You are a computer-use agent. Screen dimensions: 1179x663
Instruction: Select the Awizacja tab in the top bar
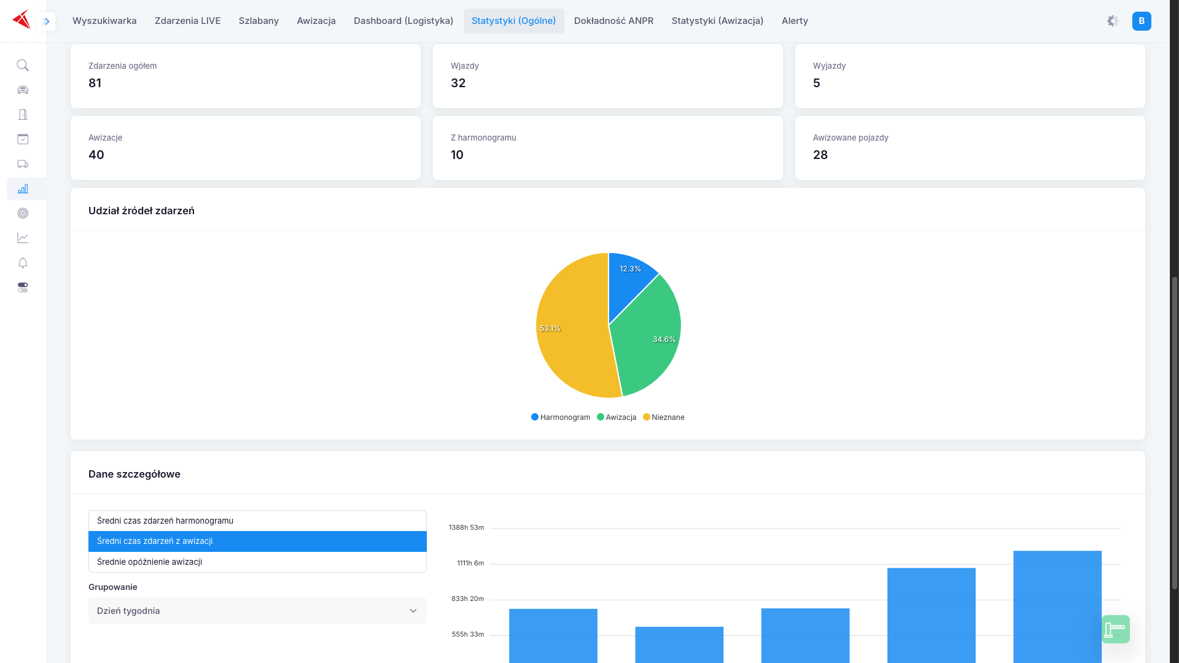click(316, 21)
